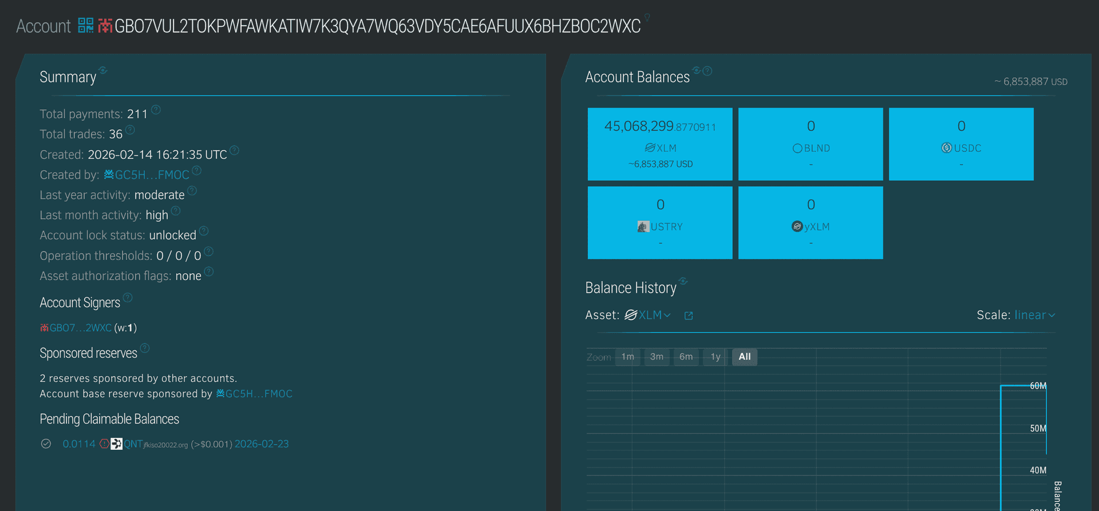Viewport: 1099px width, 511px height.
Task: Select the yXLM balance tile
Action: [x=811, y=223]
